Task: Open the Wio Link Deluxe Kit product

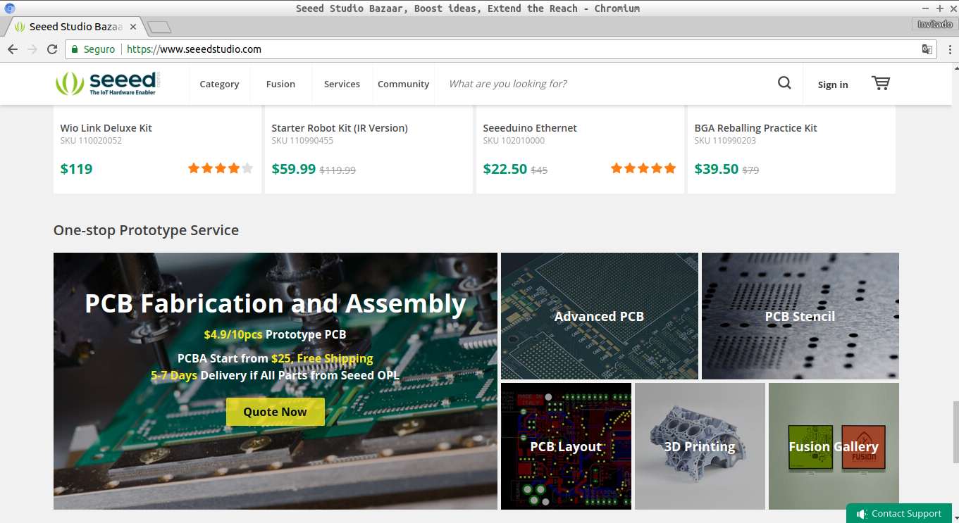Action: point(106,128)
